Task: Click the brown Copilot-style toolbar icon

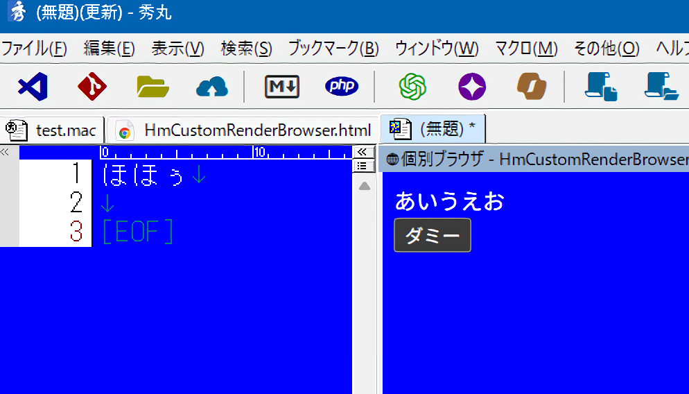Action: tap(532, 87)
